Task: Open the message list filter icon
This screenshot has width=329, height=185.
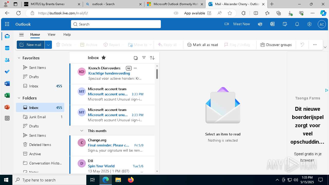Action: [x=144, y=58]
